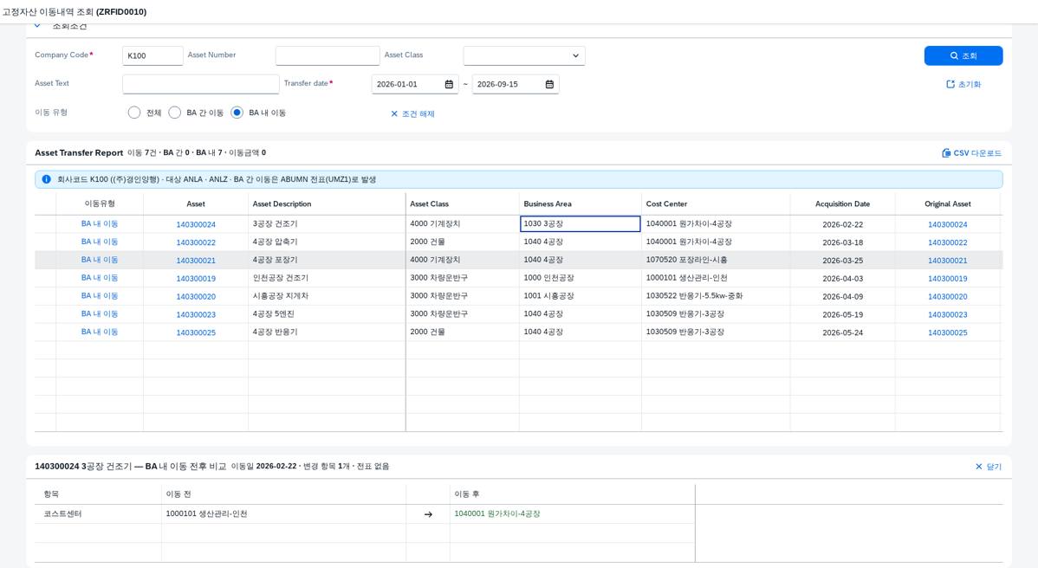The width and height of the screenshot is (1038, 568).
Task: Click the Asset Text input field
Action: coord(201,84)
